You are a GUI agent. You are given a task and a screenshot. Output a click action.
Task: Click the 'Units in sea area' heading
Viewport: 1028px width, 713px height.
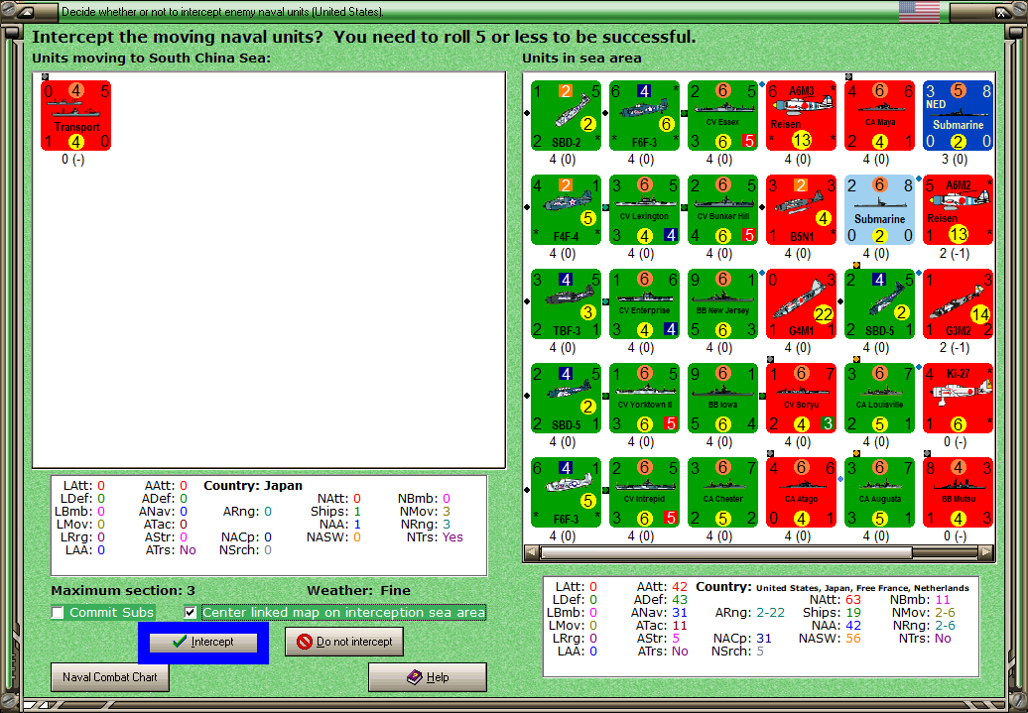tap(581, 58)
